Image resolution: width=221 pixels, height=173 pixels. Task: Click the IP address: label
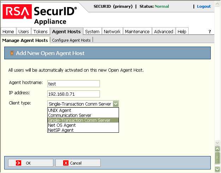tap(19, 93)
